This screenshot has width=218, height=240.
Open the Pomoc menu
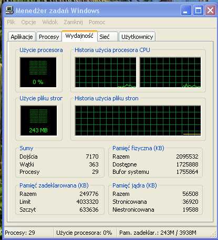[x=97, y=22]
